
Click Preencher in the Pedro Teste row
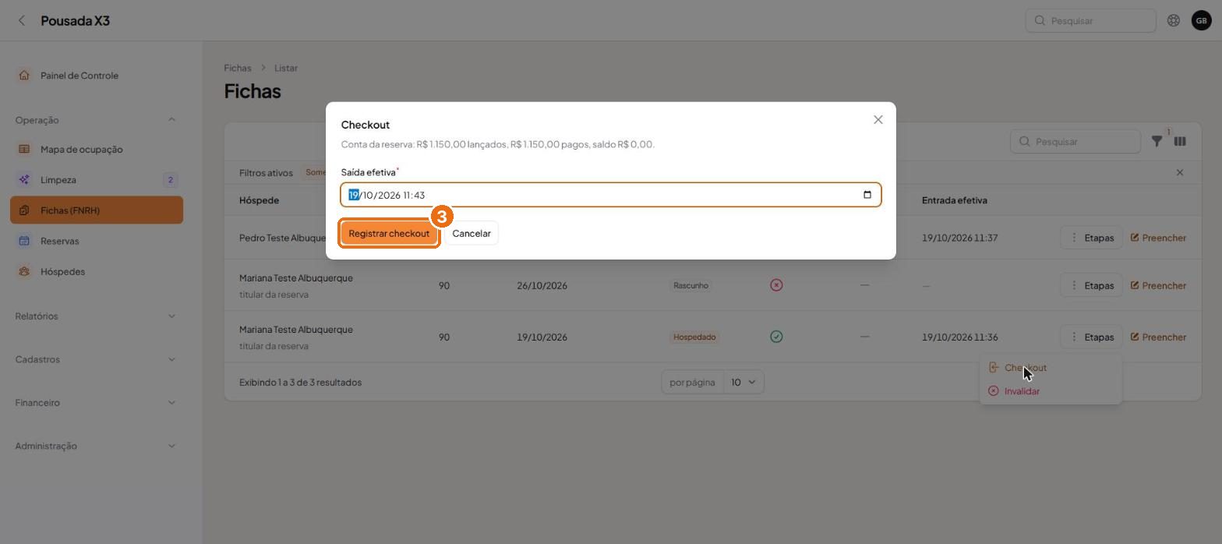[x=1158, y=238]
